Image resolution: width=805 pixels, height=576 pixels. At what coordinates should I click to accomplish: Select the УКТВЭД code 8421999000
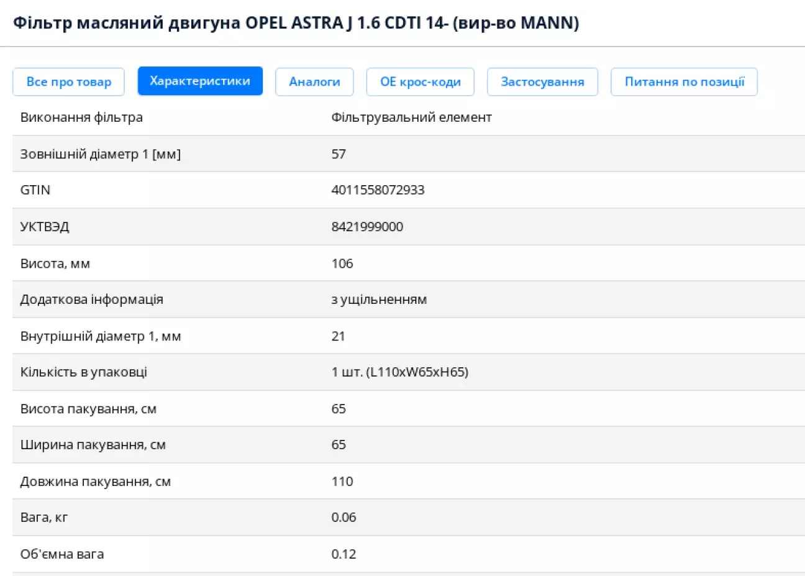pos(367,227)
